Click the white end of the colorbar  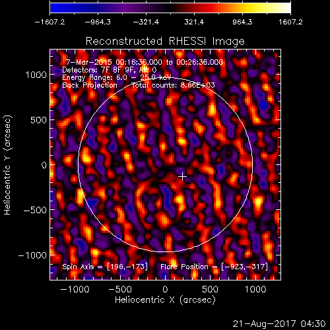[287, 8]
